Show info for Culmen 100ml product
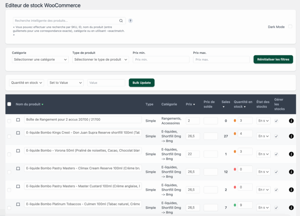Screen dimensions: 300x216 click(291, 207)
